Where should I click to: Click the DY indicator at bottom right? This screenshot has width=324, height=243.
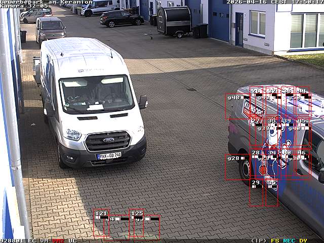click(x=303, y=240)
